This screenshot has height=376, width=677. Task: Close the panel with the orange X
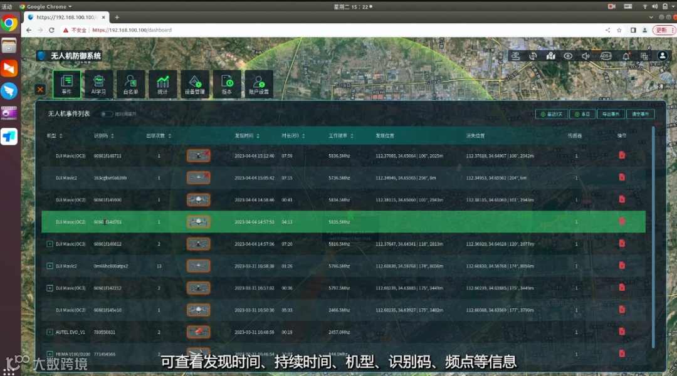(40, 90)
